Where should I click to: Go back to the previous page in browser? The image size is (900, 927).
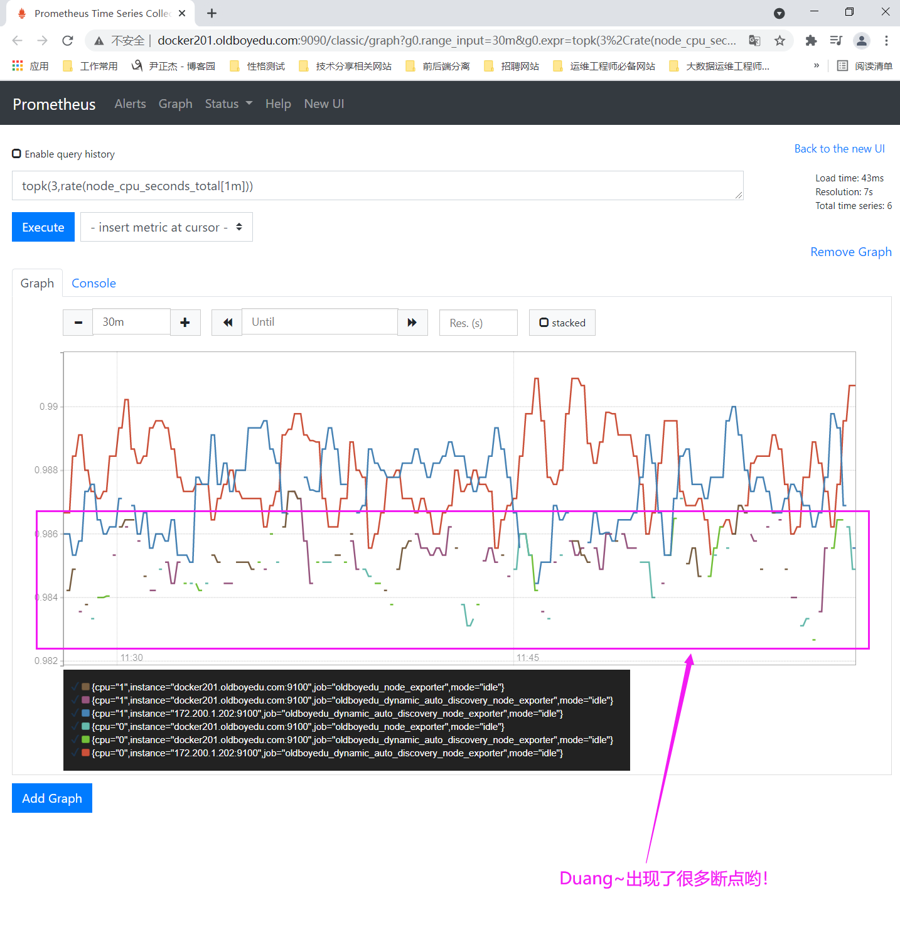(x=18, y=41)
